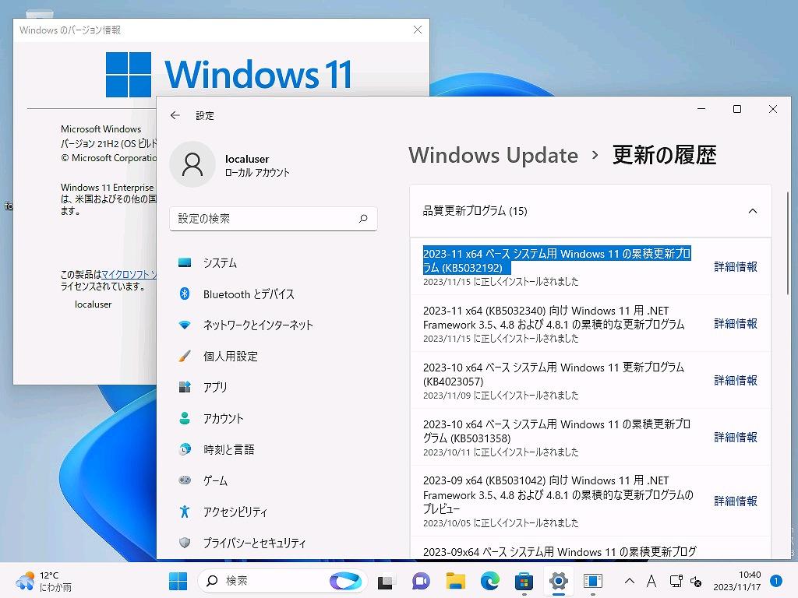Click the 2023-10 KB5031358 cumulative update title
The height and width of the screenshot is (598, 798).
coord(556,431)
